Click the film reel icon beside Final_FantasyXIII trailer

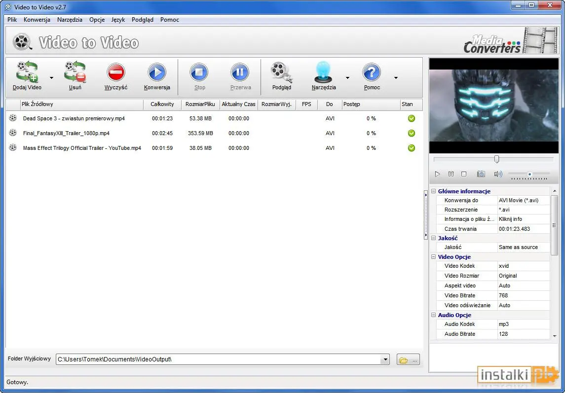tap(13, 133)
